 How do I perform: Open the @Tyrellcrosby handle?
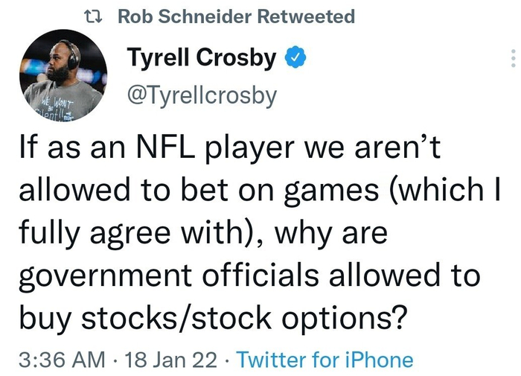tap(202, 95)
